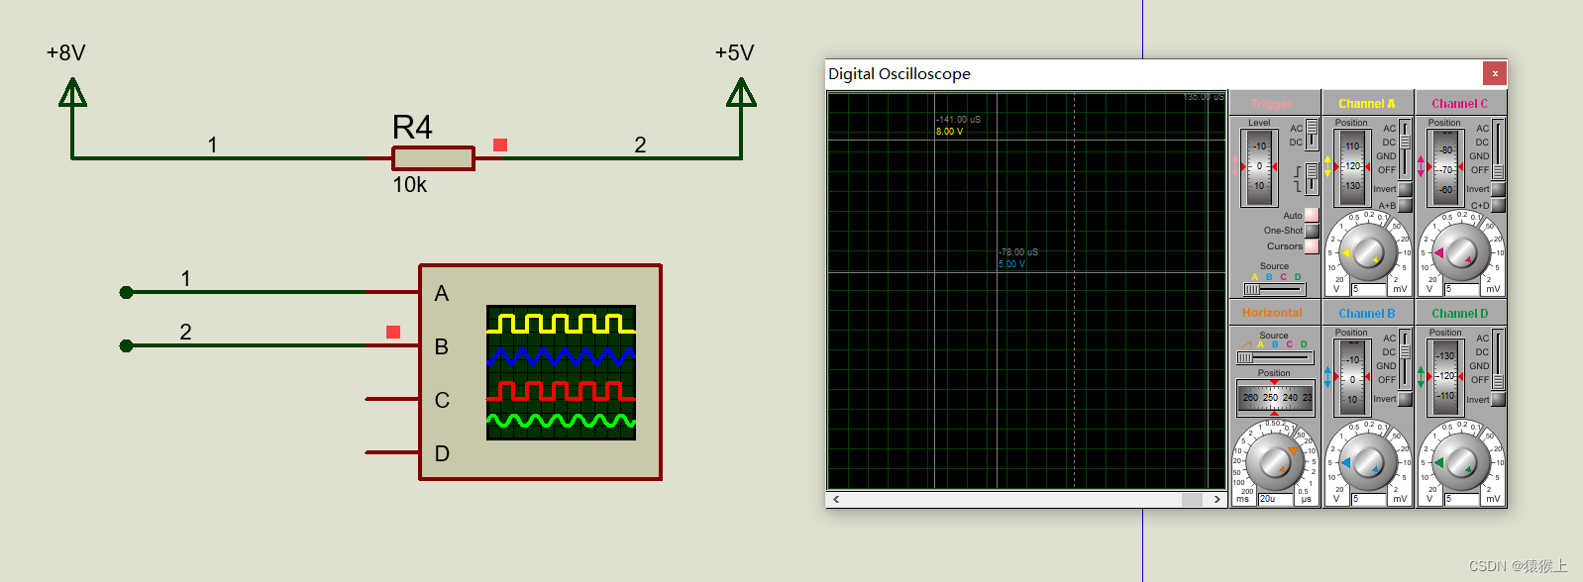The width and height of the screenshot is (1583, 582).
Task: Enable the A+B sum button
Action: [x=1405, y=206]
